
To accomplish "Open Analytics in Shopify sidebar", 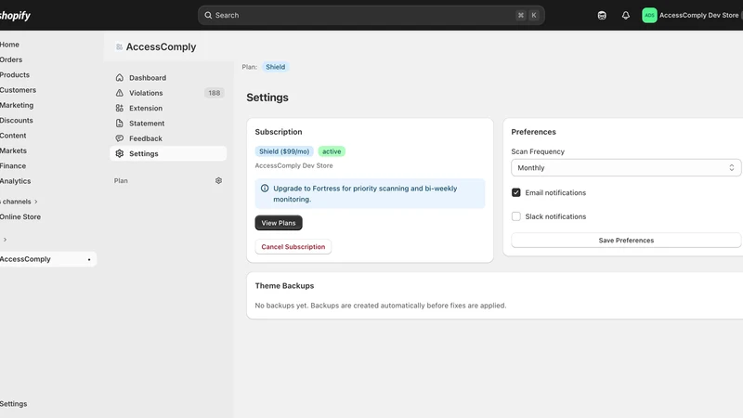I will (15, 181).
